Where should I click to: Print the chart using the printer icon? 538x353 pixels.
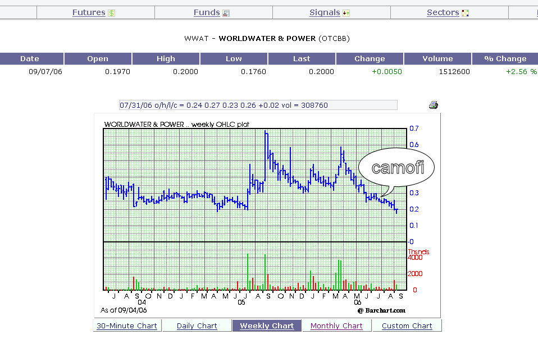pyautogui.click(x=433, y=105)
